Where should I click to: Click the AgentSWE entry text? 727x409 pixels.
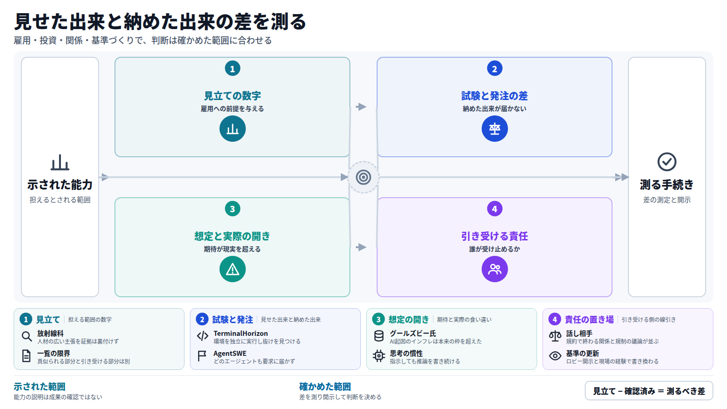(x=230, y=354)
